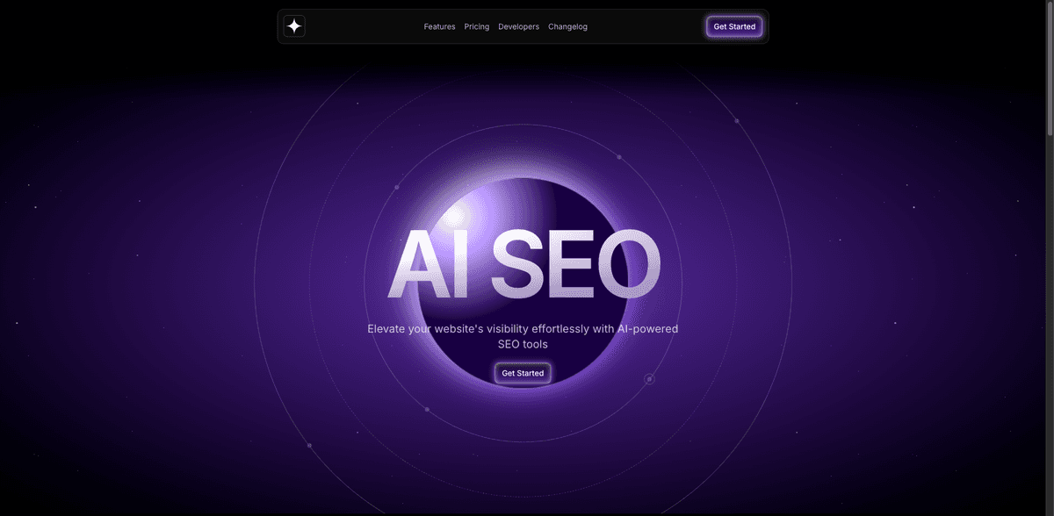Navigate to the Pricing section

[x=476, y=26]
